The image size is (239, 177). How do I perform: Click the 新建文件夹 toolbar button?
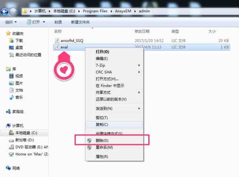click(80, 22)
